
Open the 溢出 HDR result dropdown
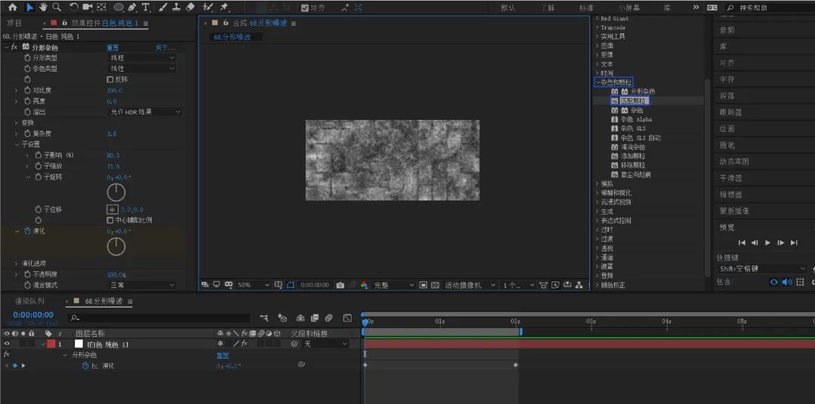coord(144,112)
